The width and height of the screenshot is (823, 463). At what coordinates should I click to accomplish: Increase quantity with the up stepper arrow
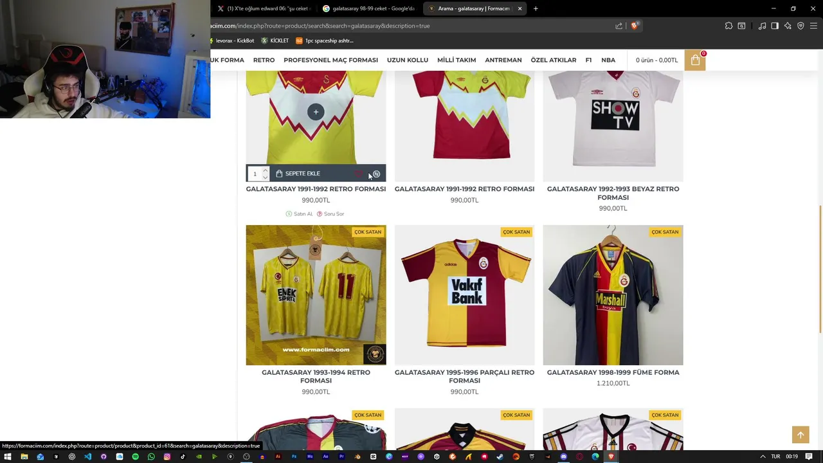(x=265, y=170)
